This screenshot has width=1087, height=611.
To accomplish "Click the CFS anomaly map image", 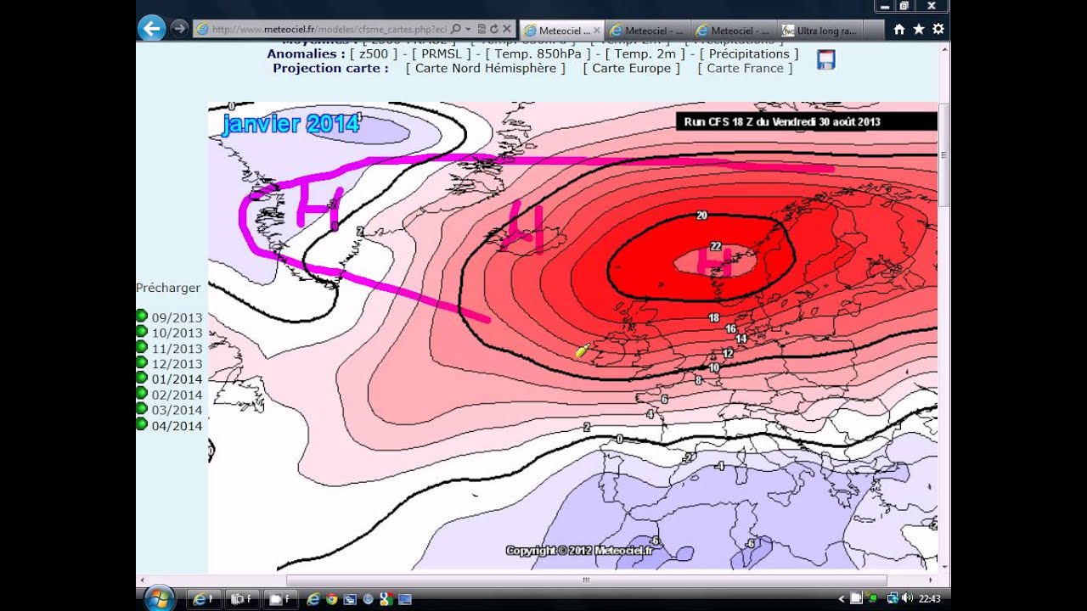I will pyautogui.click(x=572, y=336).
